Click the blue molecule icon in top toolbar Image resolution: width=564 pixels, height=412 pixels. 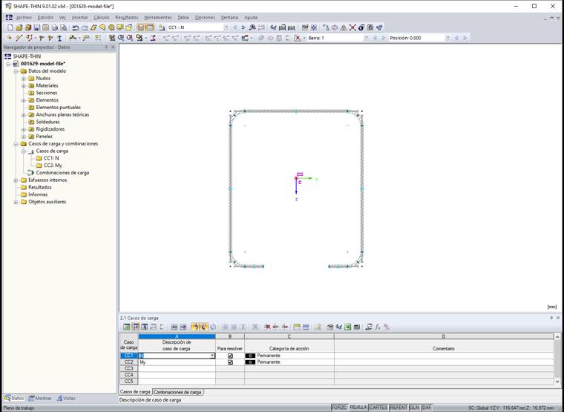tap(378, 27)
